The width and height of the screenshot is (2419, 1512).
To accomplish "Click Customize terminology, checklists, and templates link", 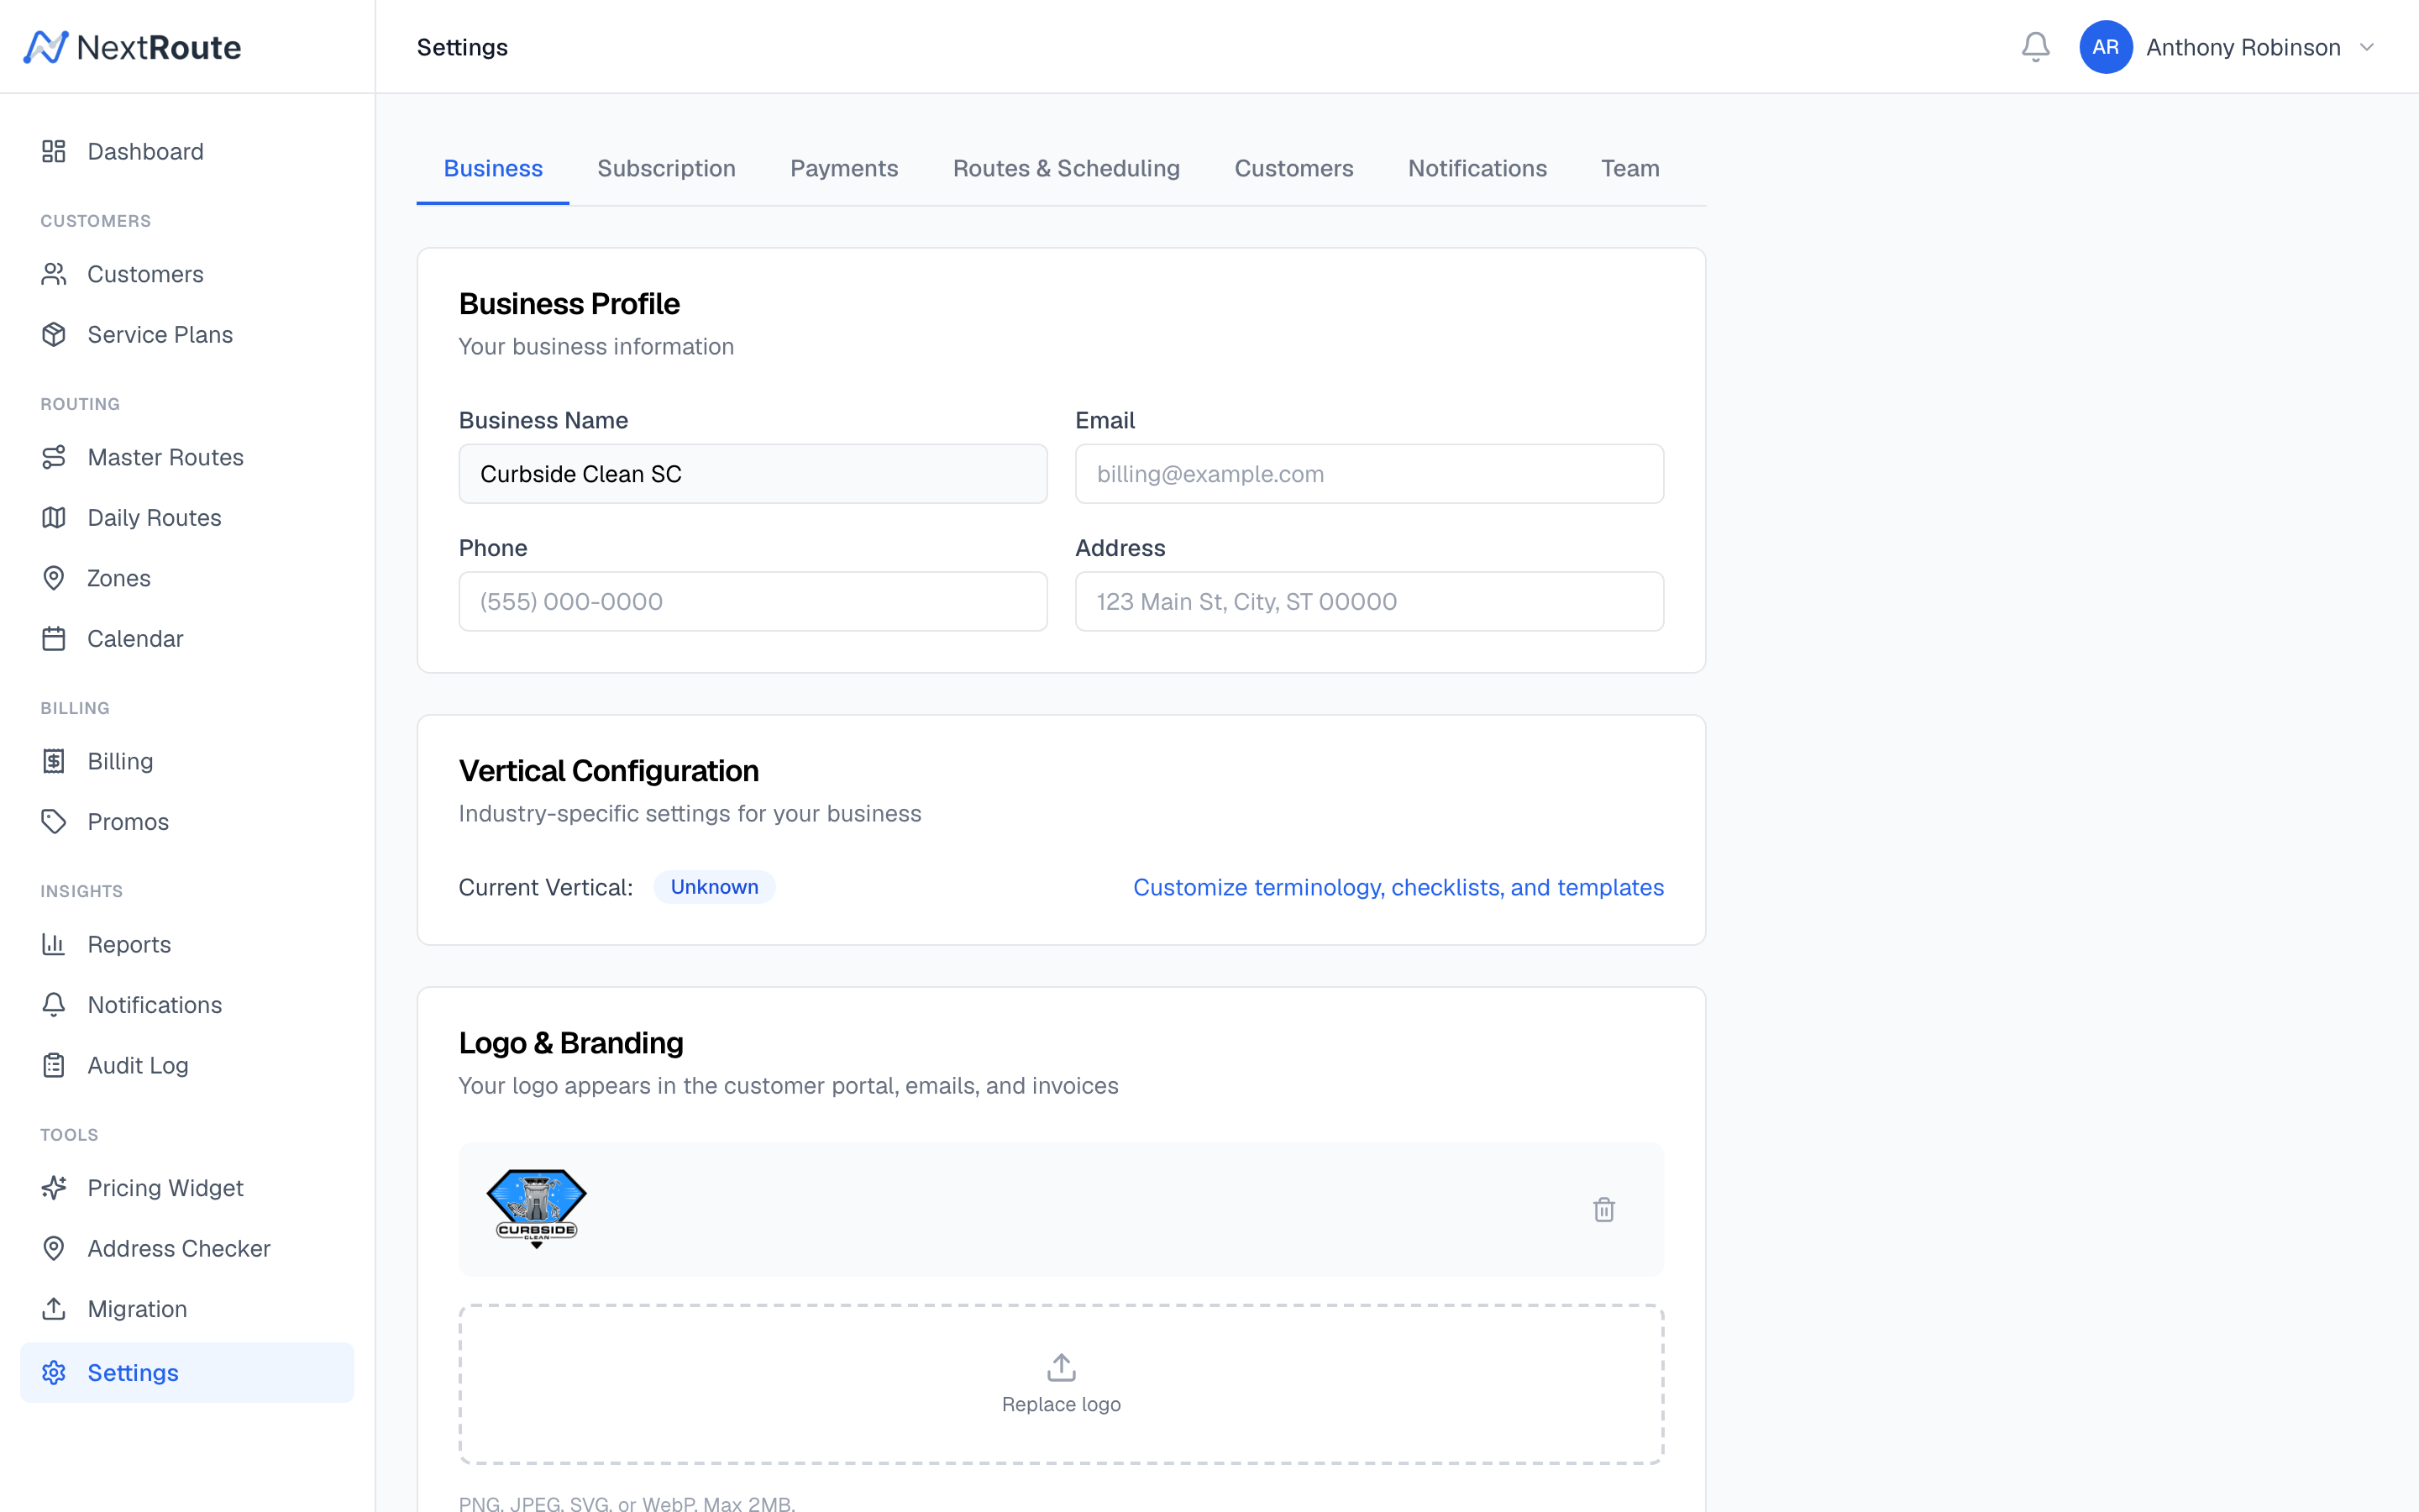I will click(1398, 887).
